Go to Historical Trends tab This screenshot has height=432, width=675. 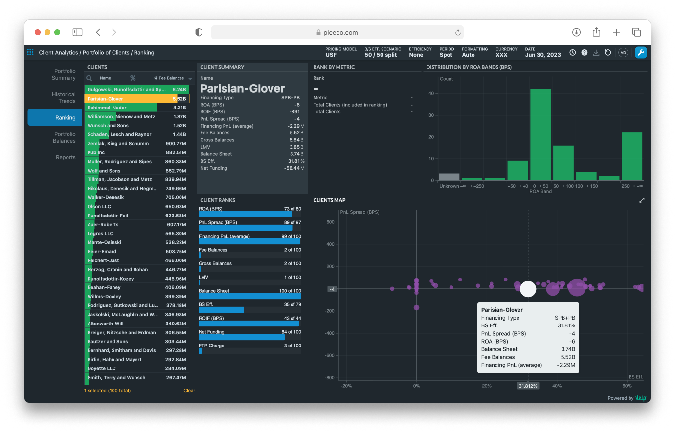[x=64, y=98]
